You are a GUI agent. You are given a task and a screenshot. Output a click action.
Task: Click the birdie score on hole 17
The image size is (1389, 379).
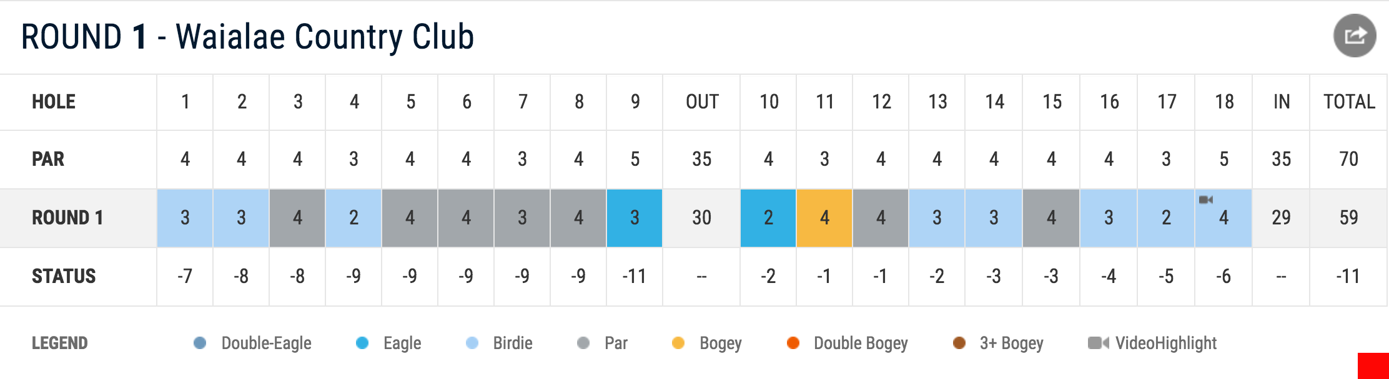coord(1166,218)
